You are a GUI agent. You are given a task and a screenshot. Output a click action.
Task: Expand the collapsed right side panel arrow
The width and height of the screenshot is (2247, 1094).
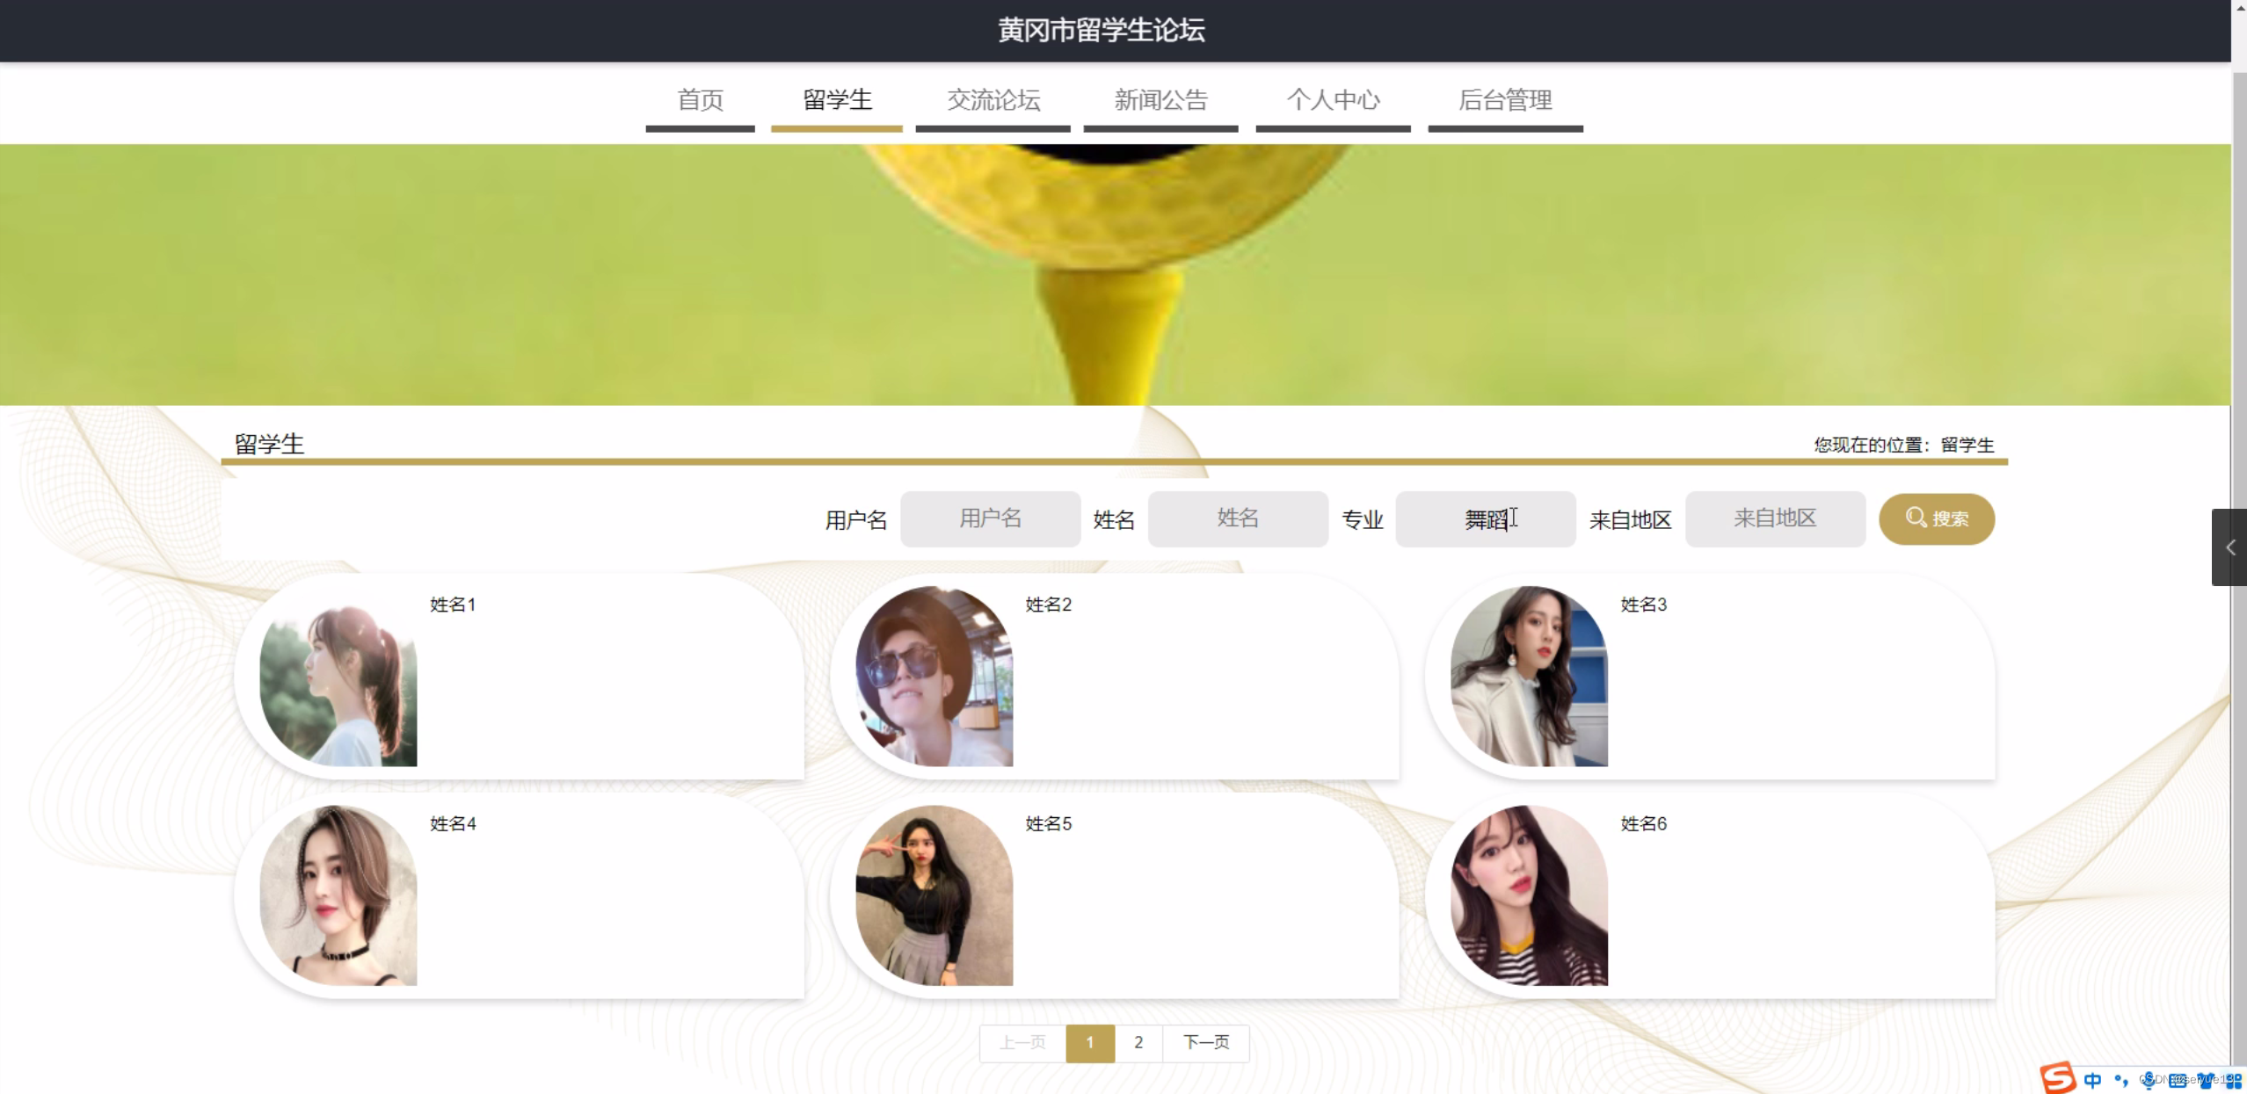pyautogui.click(x=2229, y=547)
